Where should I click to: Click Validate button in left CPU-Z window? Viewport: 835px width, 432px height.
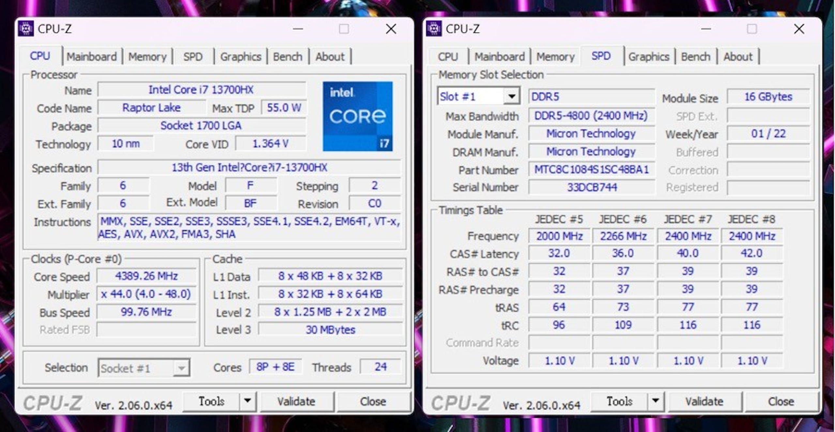pos(296,401)
